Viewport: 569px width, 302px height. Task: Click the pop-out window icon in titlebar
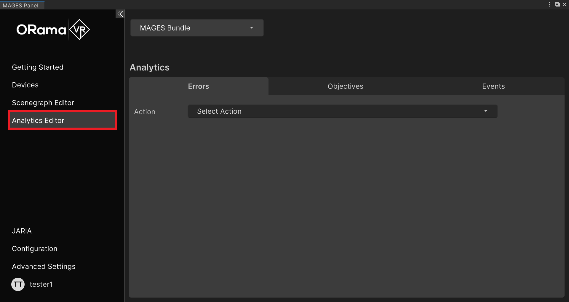pos(558,4)
